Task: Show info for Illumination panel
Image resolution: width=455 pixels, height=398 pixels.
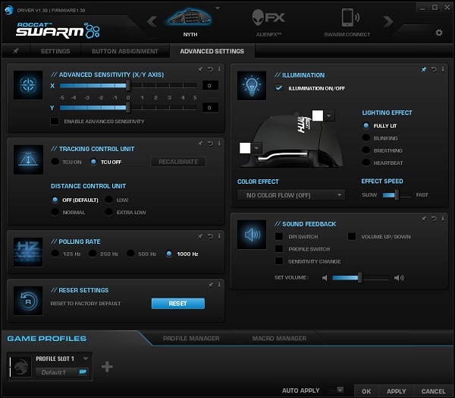Action: pyautogui.click(x=443, y=69)
